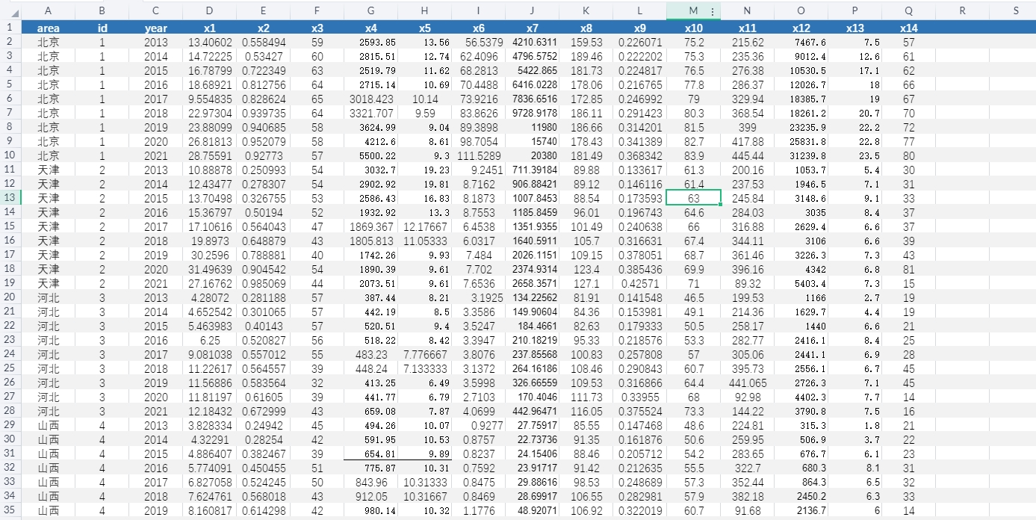
Task: Click cell with value 3018.423 in x4
Action: 371,99
